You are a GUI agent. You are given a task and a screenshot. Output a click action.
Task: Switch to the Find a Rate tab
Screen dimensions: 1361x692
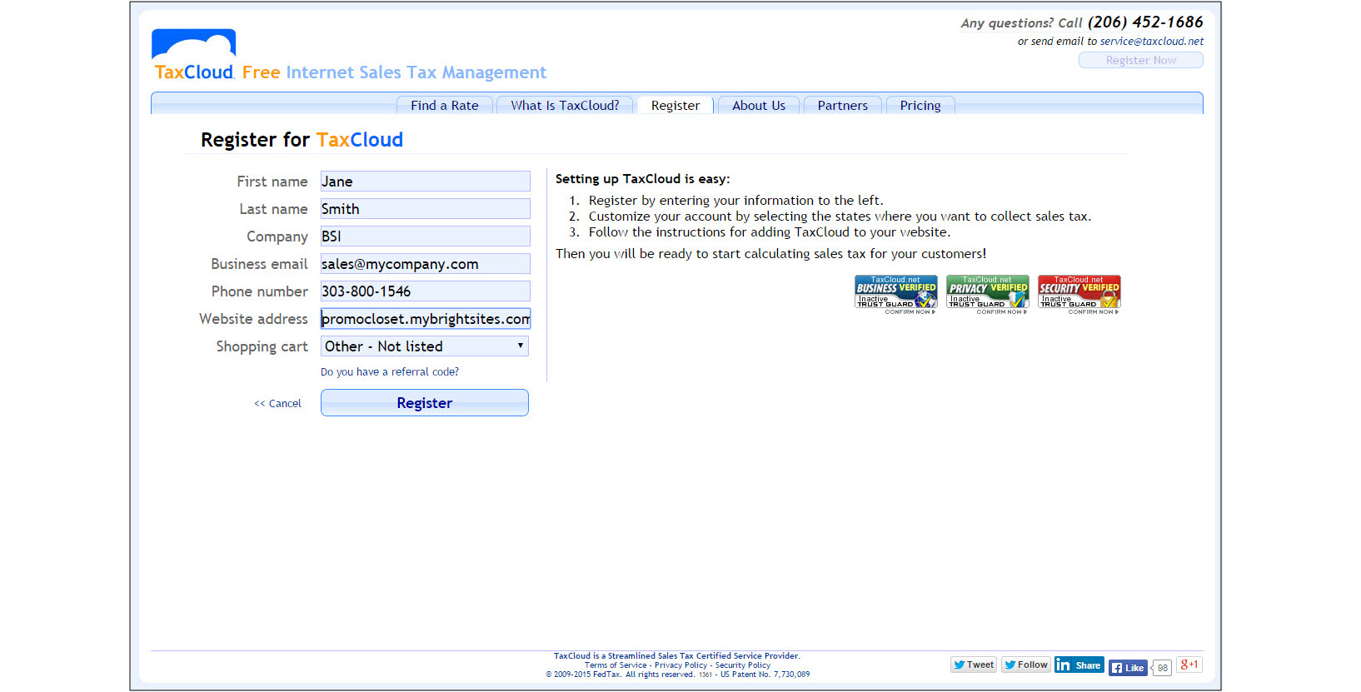point(445,106)
